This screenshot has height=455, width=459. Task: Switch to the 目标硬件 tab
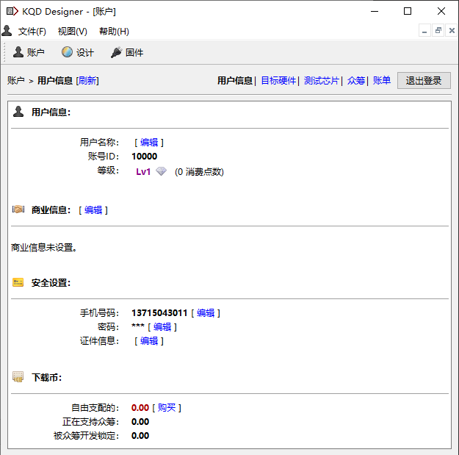click(278, 81)
